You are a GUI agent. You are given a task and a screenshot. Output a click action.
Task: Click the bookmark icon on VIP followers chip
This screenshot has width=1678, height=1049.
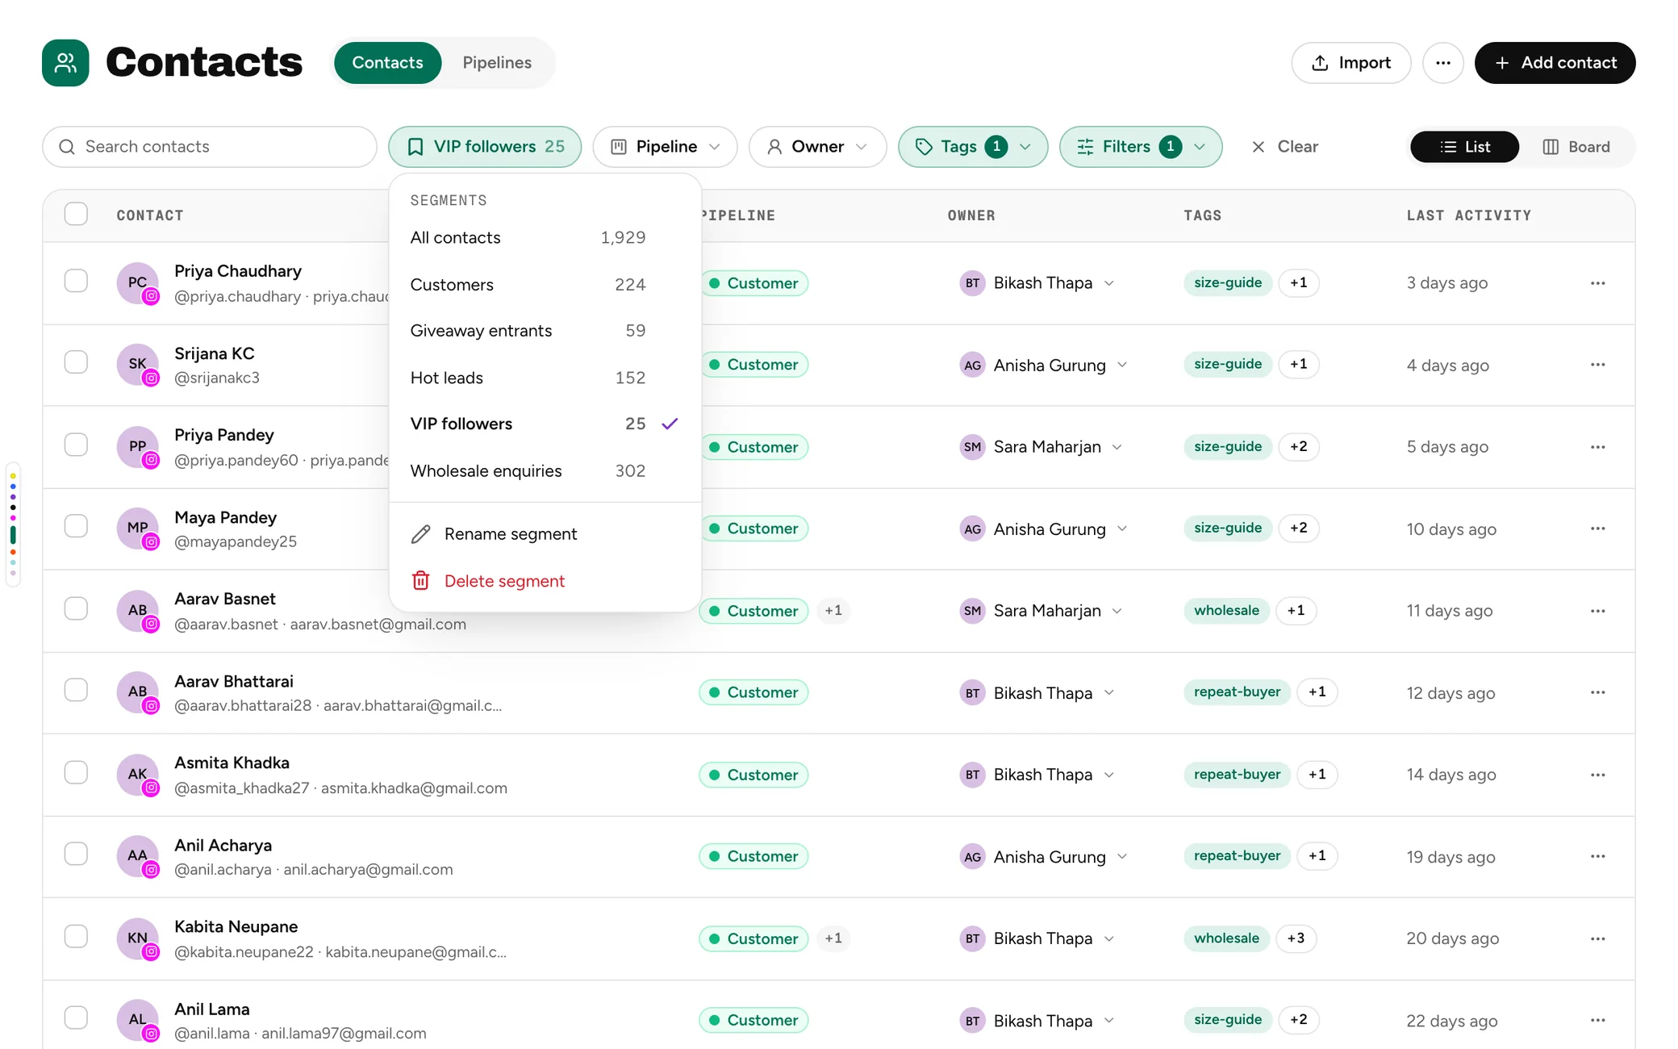[415, 147]
